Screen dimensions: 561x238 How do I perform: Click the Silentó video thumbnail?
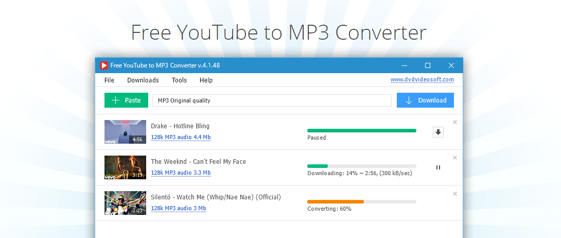pos(125,203)
